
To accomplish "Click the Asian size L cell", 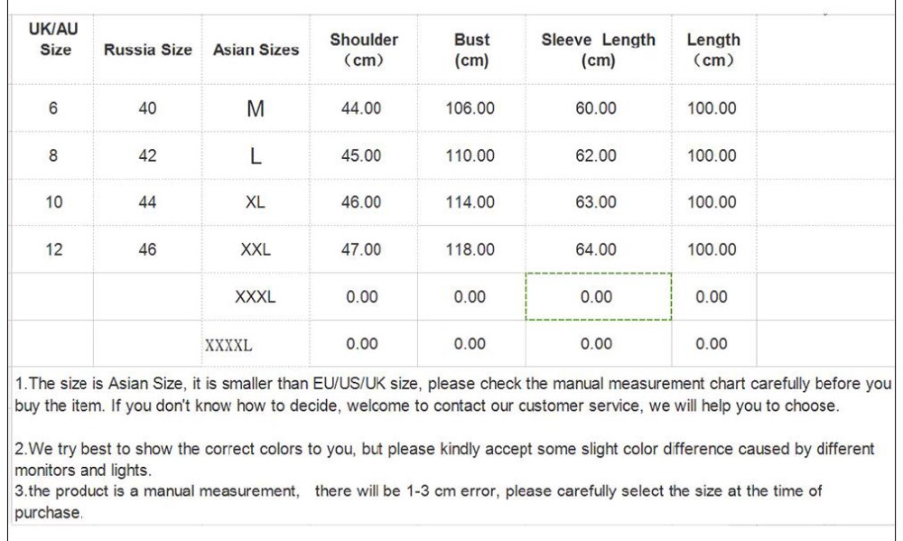I will (x=256, y=156).
